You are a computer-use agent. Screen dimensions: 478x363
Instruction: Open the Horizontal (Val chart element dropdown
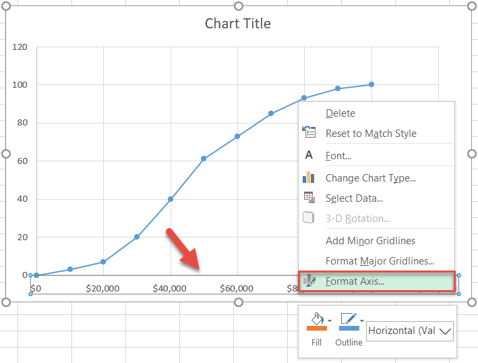(x=410, y=331)
